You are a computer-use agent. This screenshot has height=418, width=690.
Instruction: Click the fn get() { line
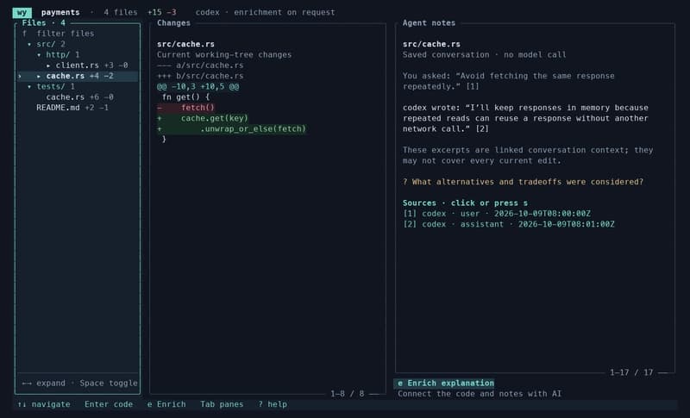click(x=185, y=97)
